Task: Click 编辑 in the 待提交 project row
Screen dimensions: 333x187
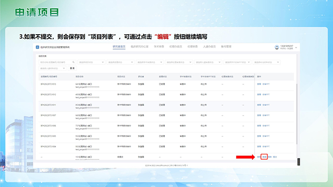Action: [264, 157]
